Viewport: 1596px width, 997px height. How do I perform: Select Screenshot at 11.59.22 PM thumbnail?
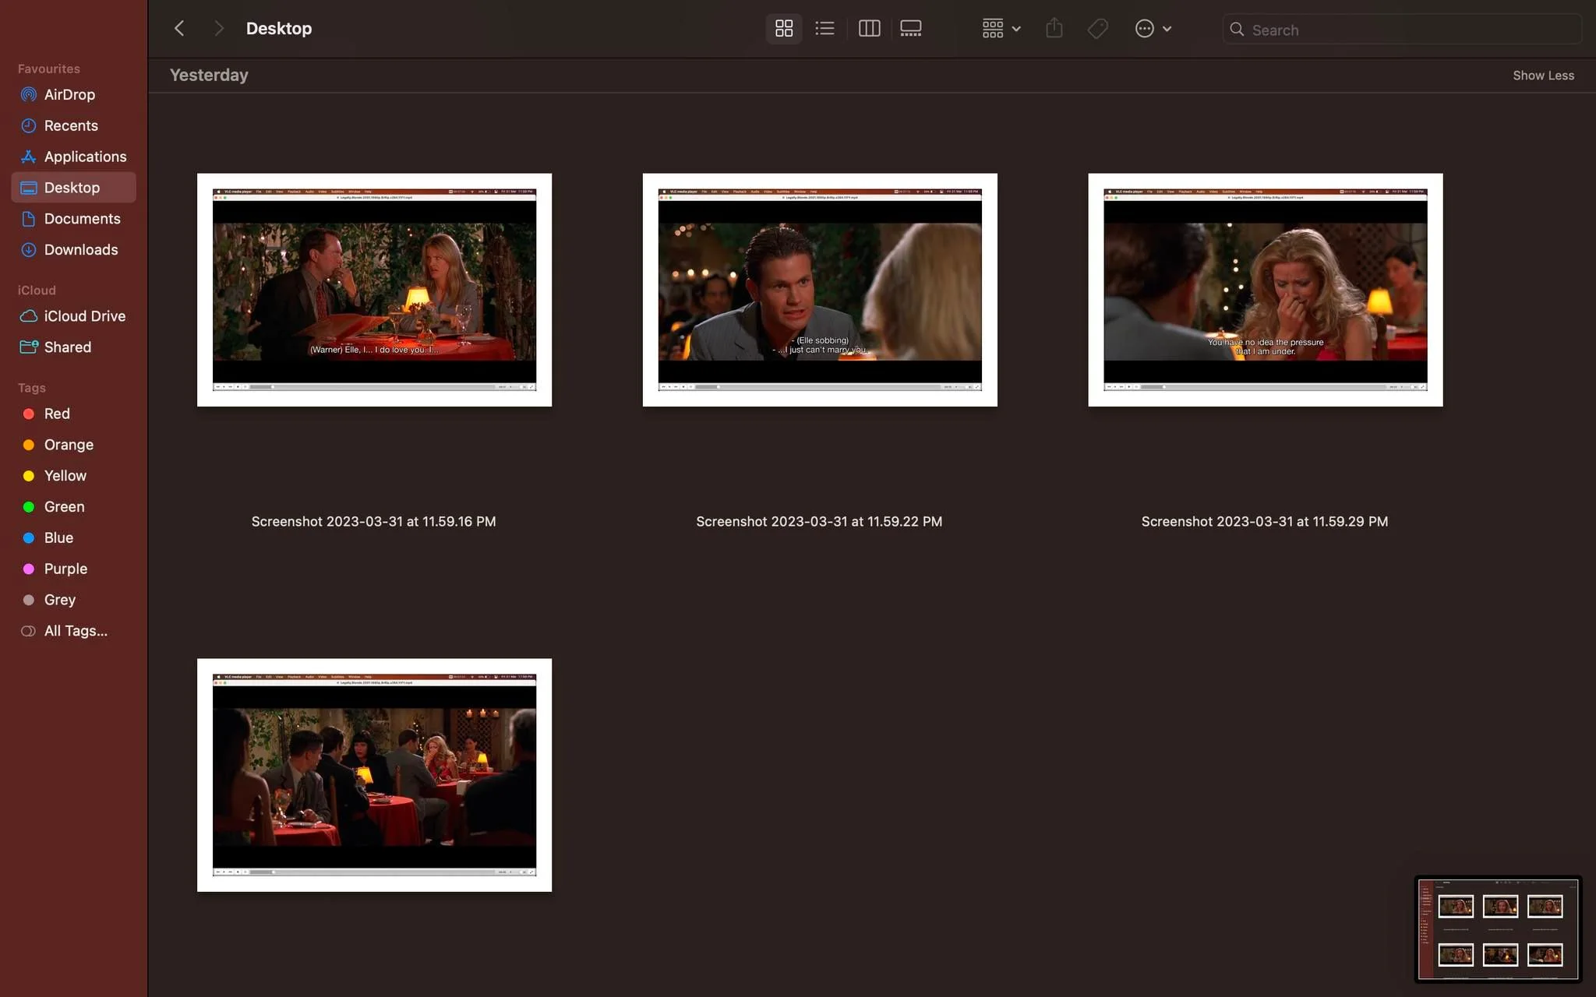pos(820,290)
